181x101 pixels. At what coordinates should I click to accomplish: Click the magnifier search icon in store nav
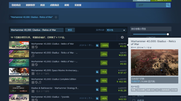168,5
